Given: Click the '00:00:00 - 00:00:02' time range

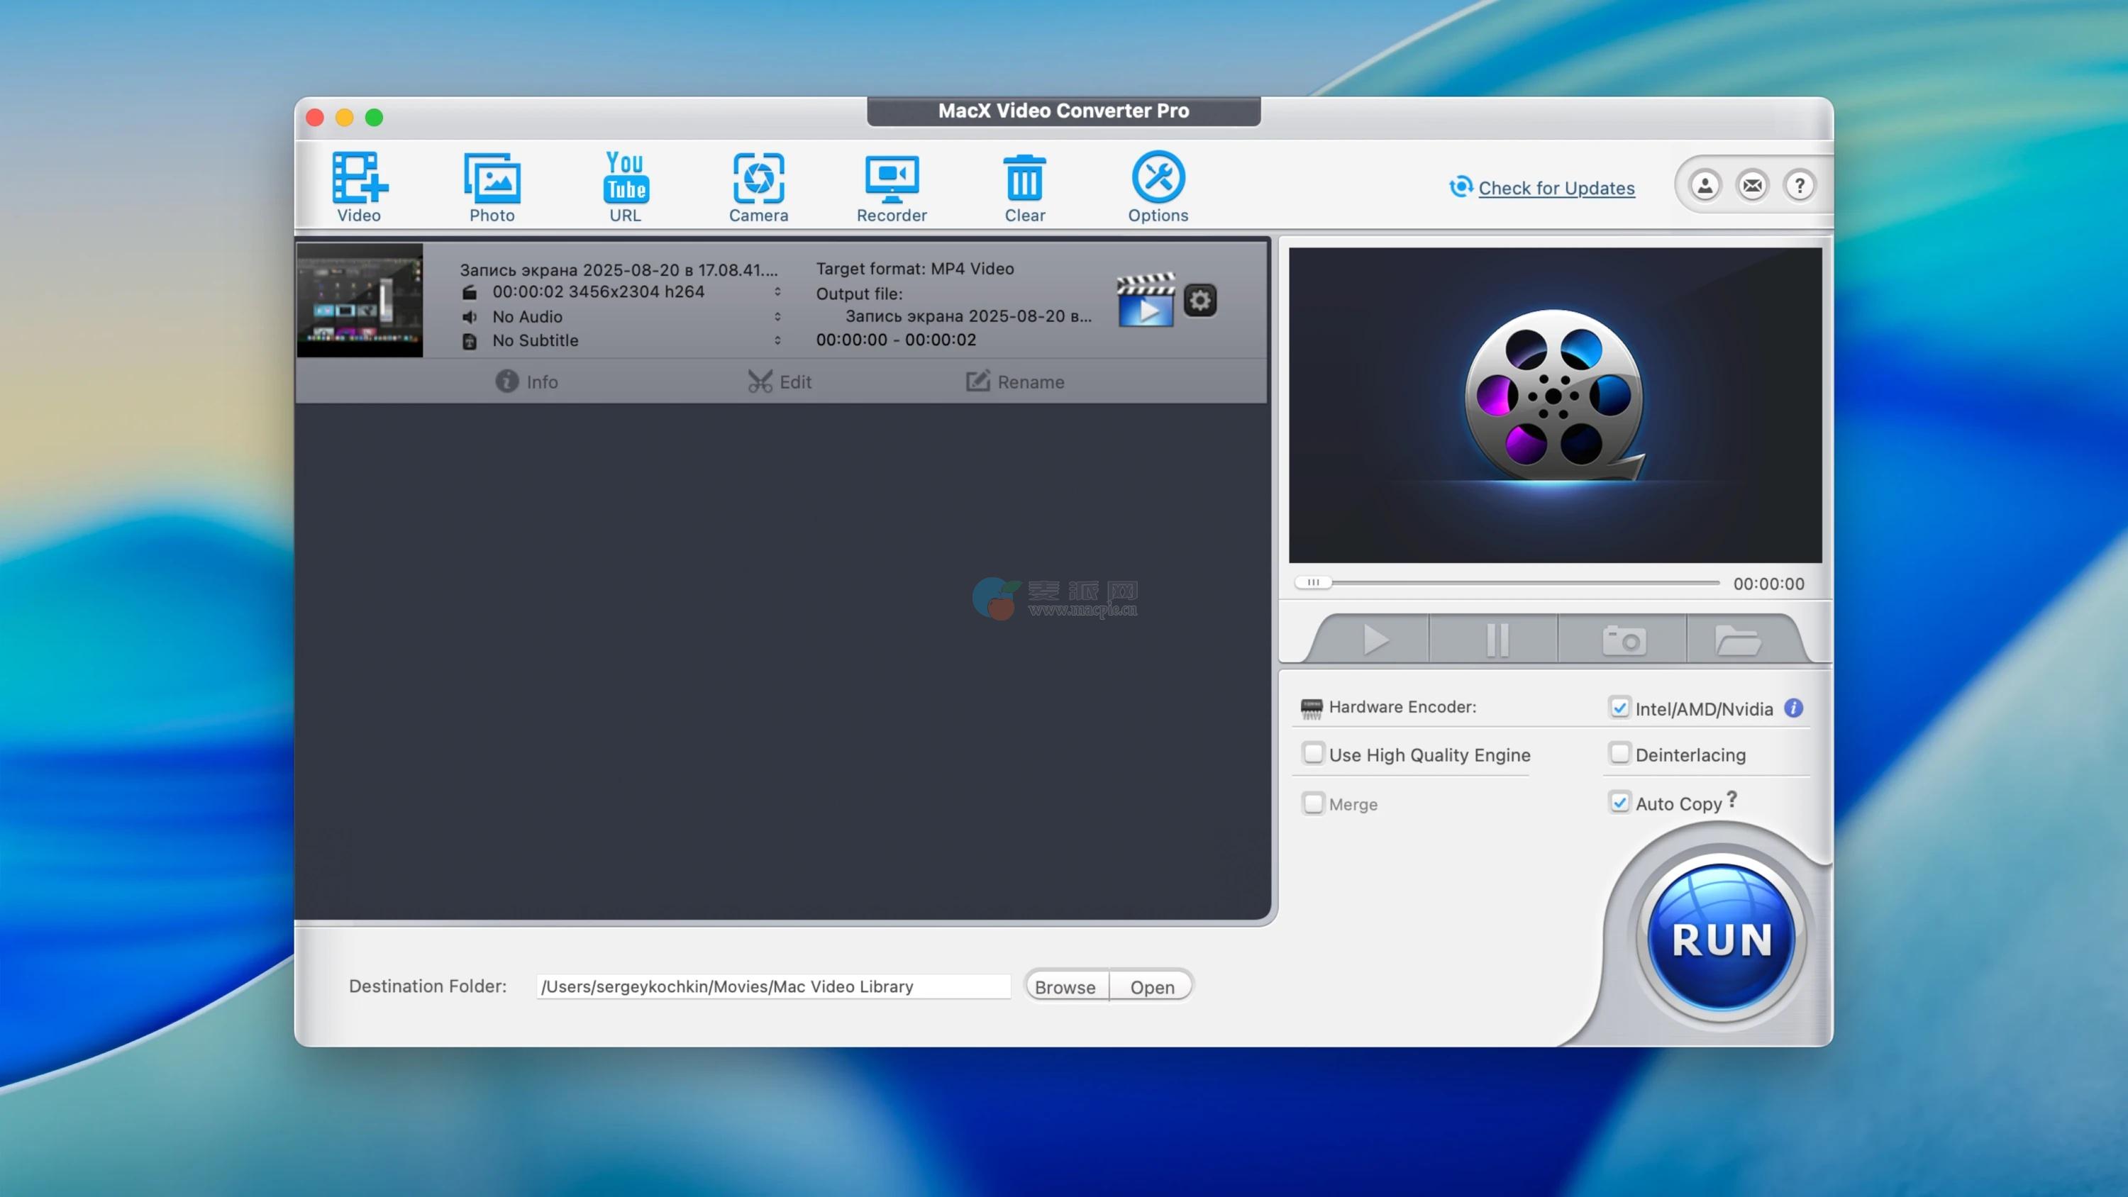Looking at the screenshot, I should 895,340.
